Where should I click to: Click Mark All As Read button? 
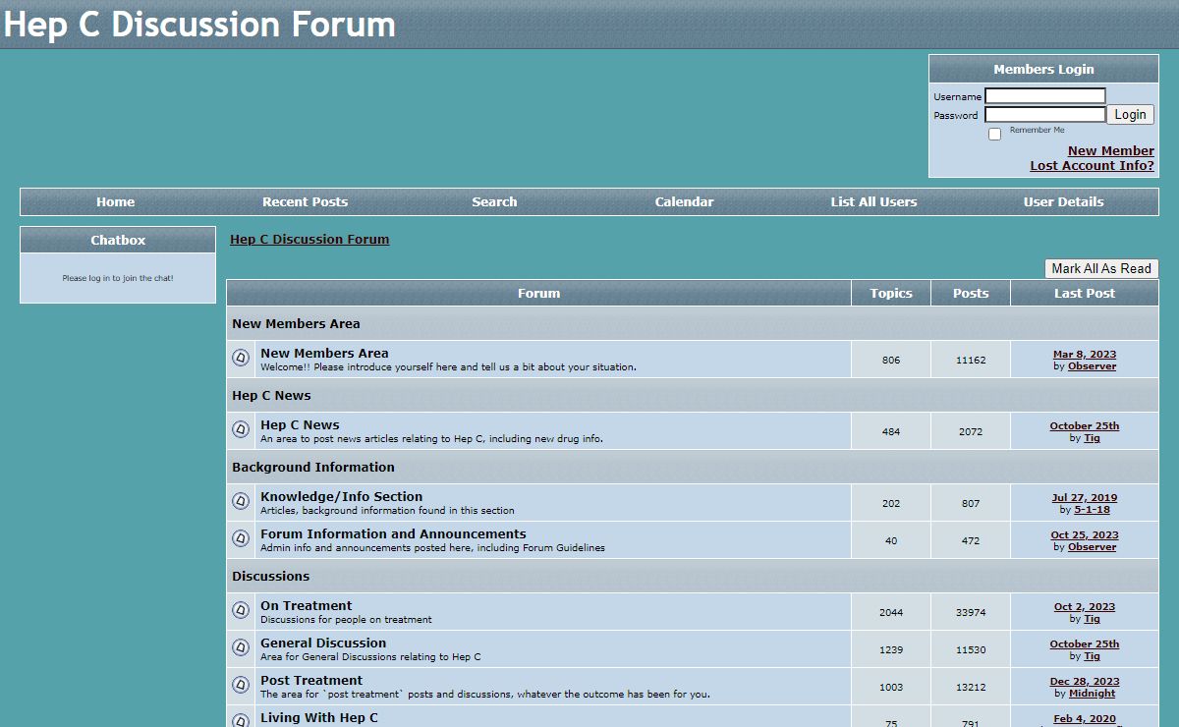(x=1101, y=268)
